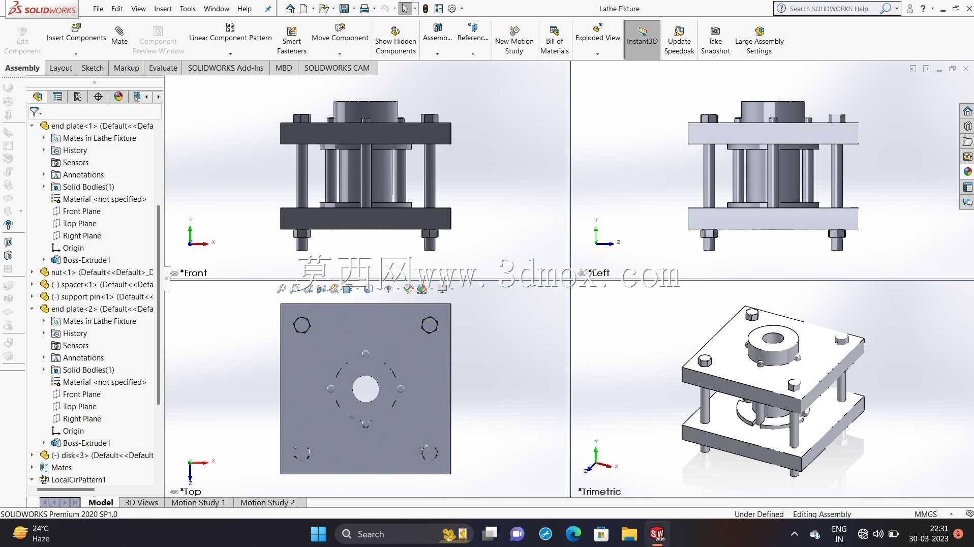The image size is (974, 547).
Task: Expand the support pin<1> component
Action: point(32,297)
